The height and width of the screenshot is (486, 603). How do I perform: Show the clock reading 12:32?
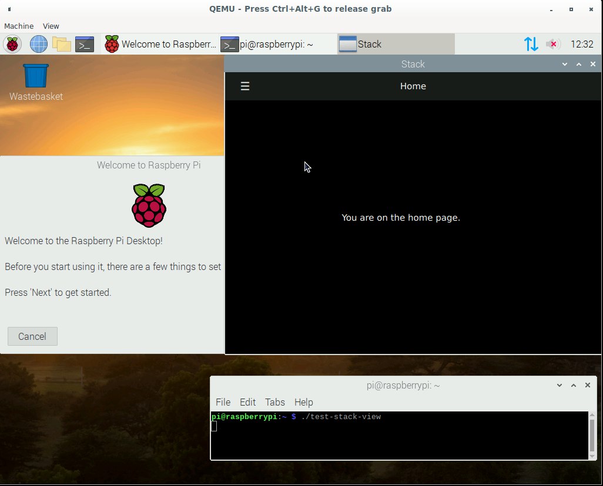[582, 44]
